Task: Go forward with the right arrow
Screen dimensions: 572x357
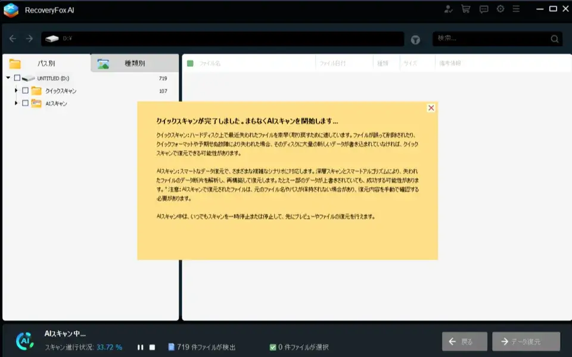Action: point(29,38)
